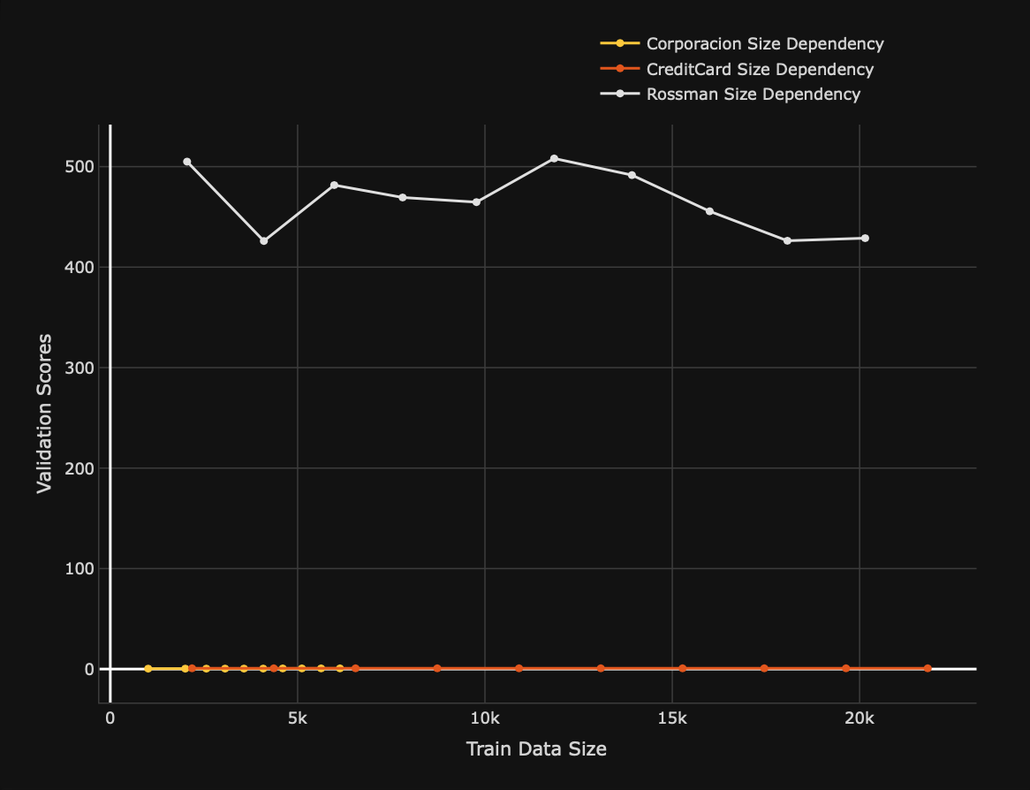This screenshot has height=790, width=1030.
Task: Select the Train Data Size axis title
Action: 535,748
